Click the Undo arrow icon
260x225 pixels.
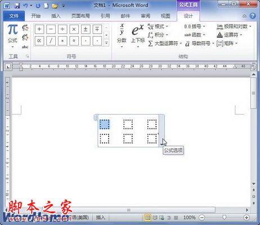click(x=25, y=6)
